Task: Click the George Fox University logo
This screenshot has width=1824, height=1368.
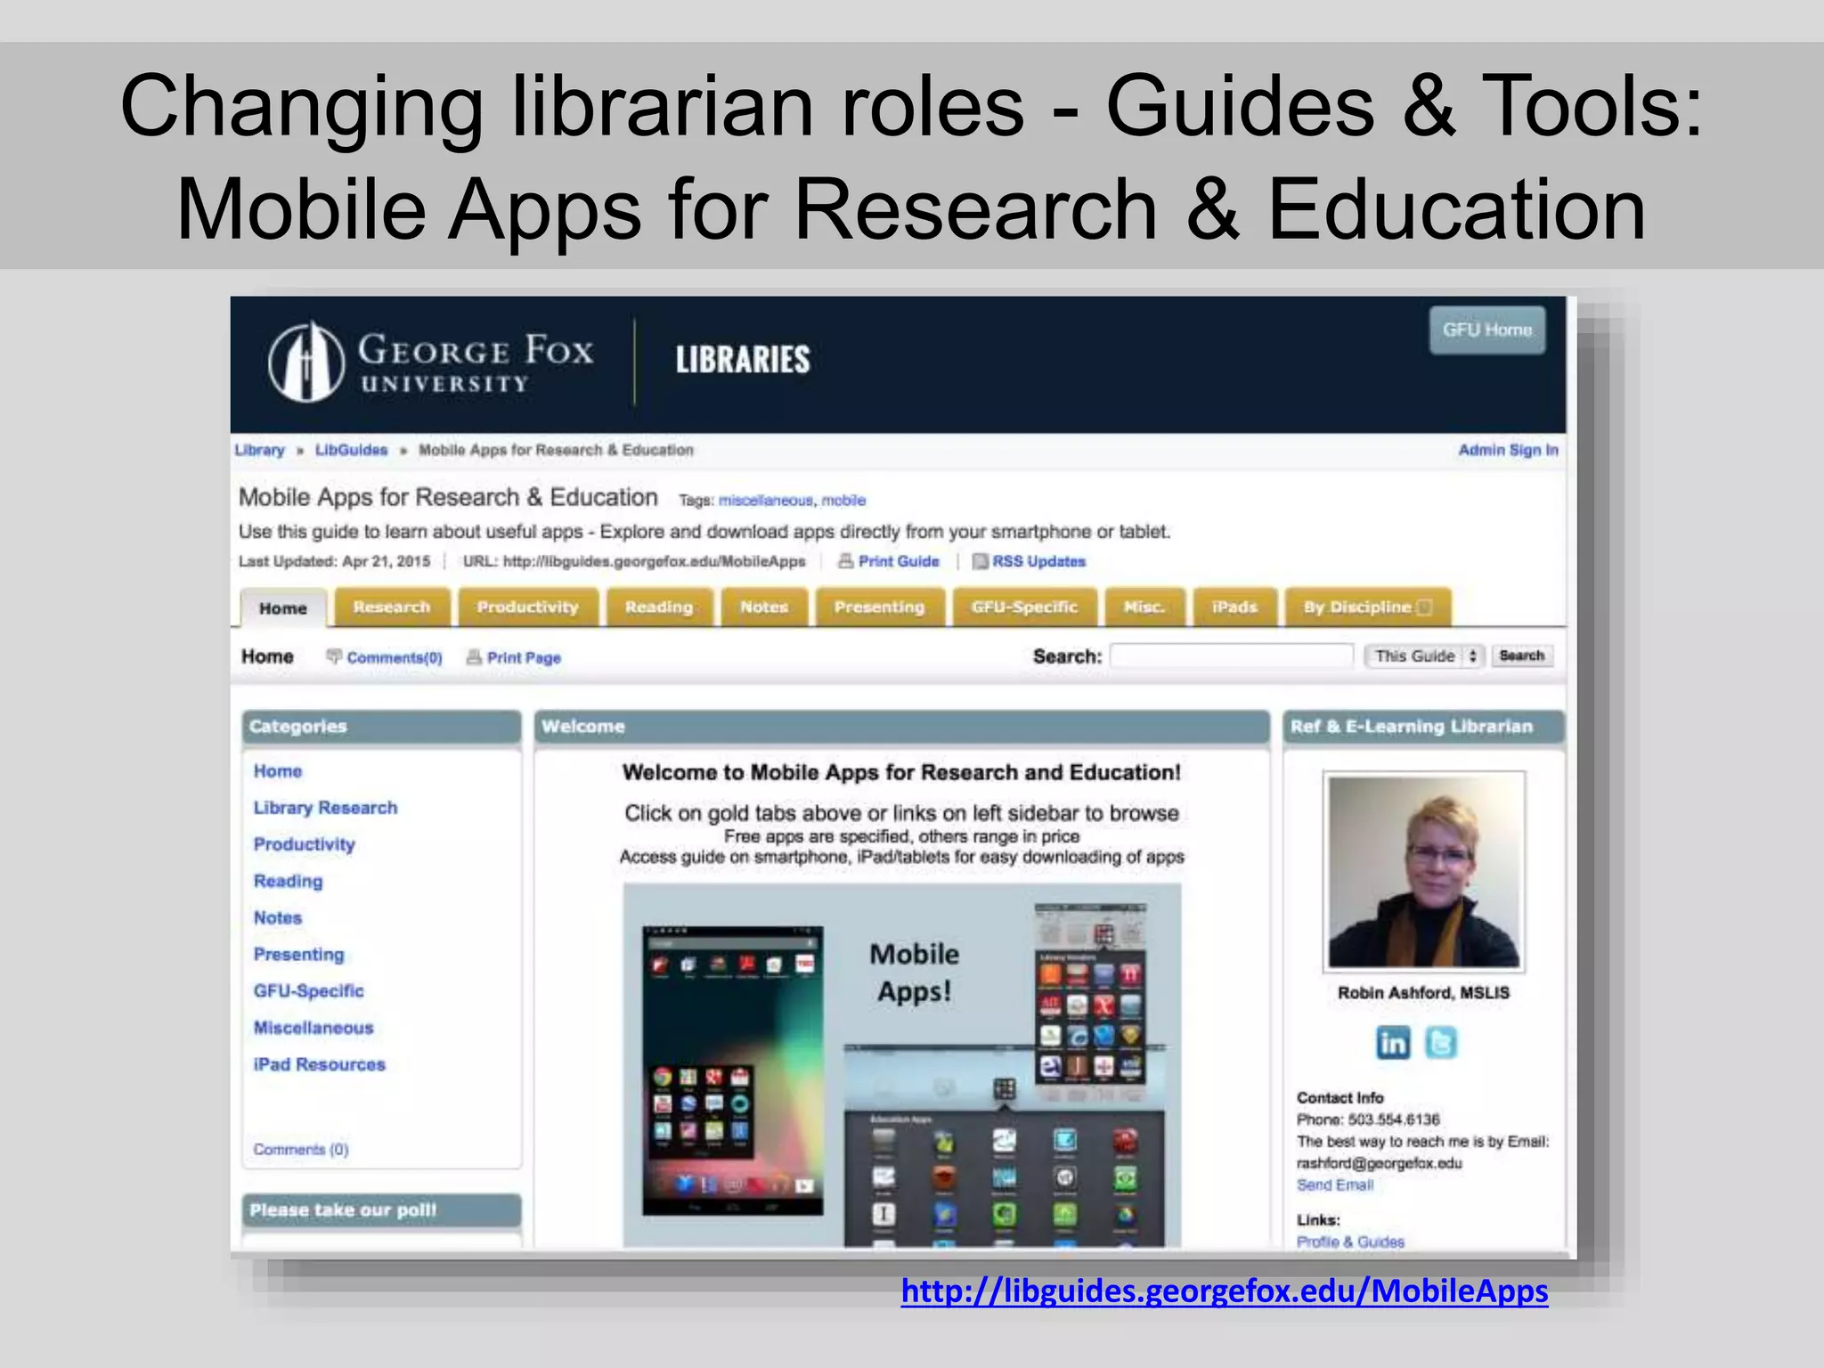Action: [x=431, y=362]
